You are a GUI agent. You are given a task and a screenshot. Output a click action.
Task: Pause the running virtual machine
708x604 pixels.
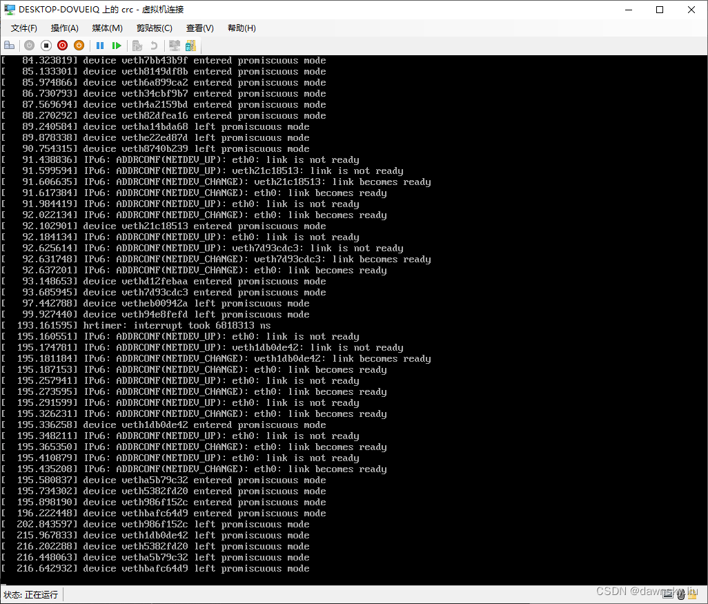(x=100, y=46)
